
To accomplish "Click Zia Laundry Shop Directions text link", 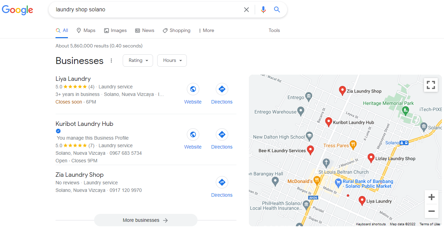I will click(222, 195).
